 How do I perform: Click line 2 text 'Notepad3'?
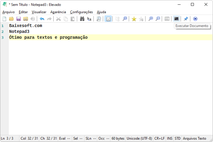point(19,31)
